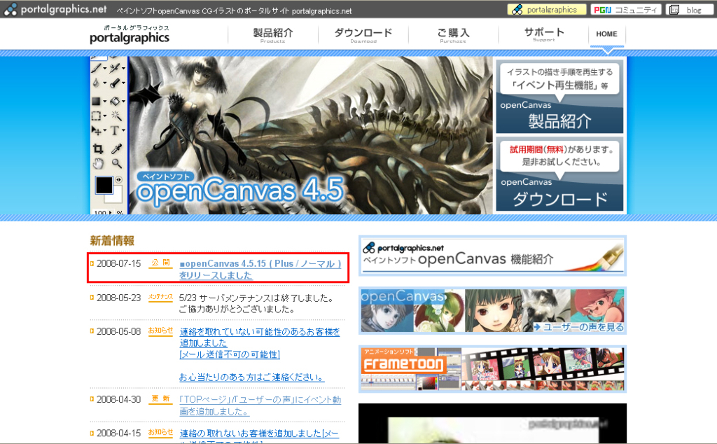
Task: Open the 連絡の取れないお客様を追加しました link
Action: click(x=259, y=436)
